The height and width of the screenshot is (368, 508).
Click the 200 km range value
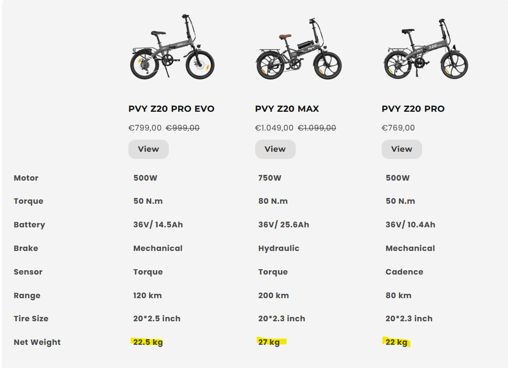pos(274,296)
